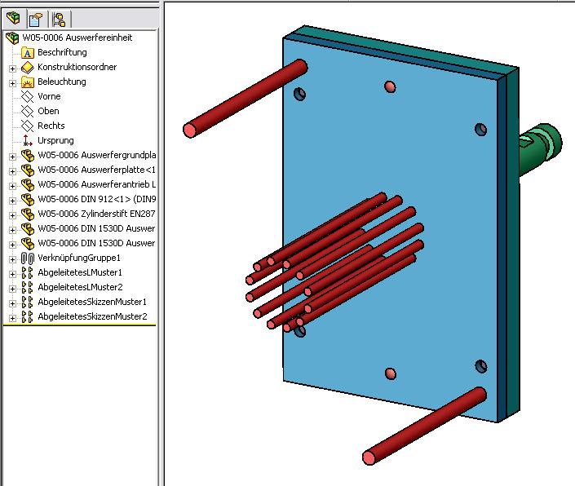This screenshot has width=575, height=486.
Task: Select the 'AbgeleitetesSkizzenMuster2' label
Action: 92,316
